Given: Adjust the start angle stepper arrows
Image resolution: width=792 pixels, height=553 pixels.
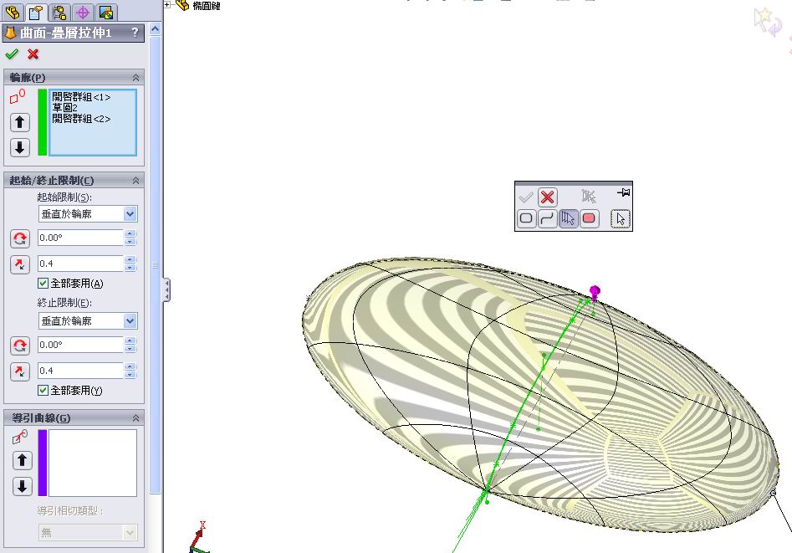Looking at the screenshot, I should 130,238.
